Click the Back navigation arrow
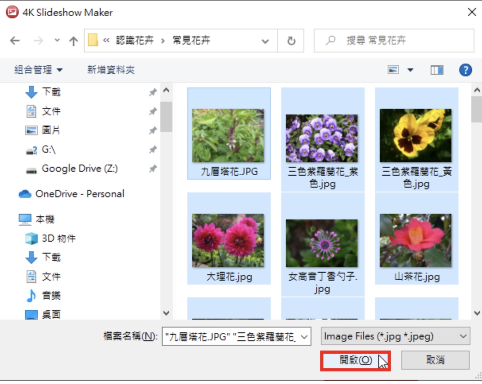 (x=15, y=41)
